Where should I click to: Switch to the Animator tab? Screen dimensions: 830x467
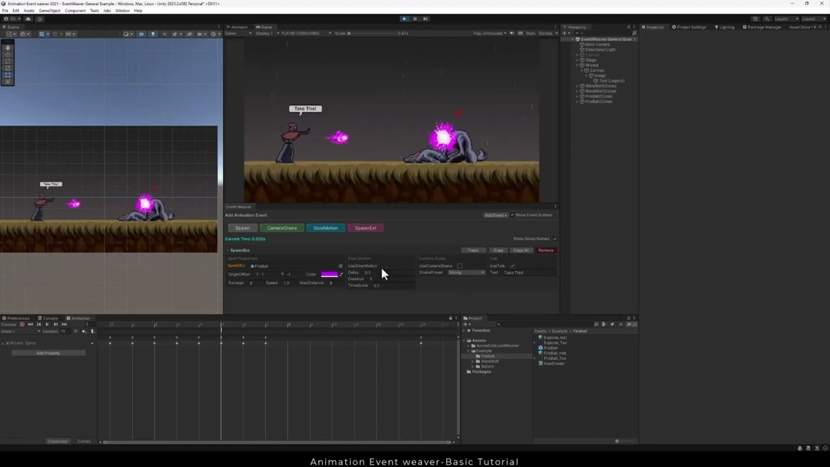pos(238,27)
